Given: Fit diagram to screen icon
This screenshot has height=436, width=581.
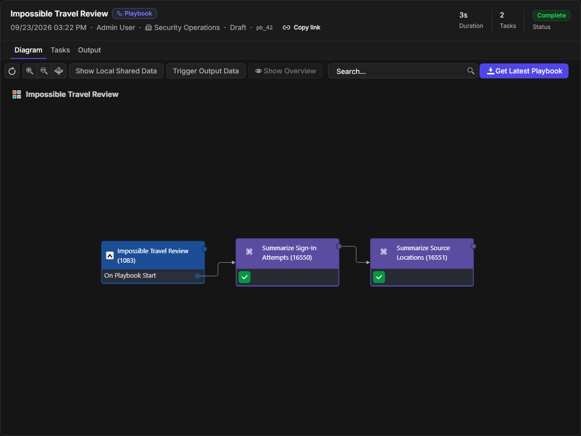Looking at the screenshot, I should (x=59, y=71).
